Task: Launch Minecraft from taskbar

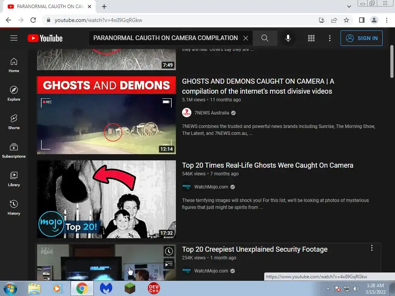Action: click(x=130, y=288)
